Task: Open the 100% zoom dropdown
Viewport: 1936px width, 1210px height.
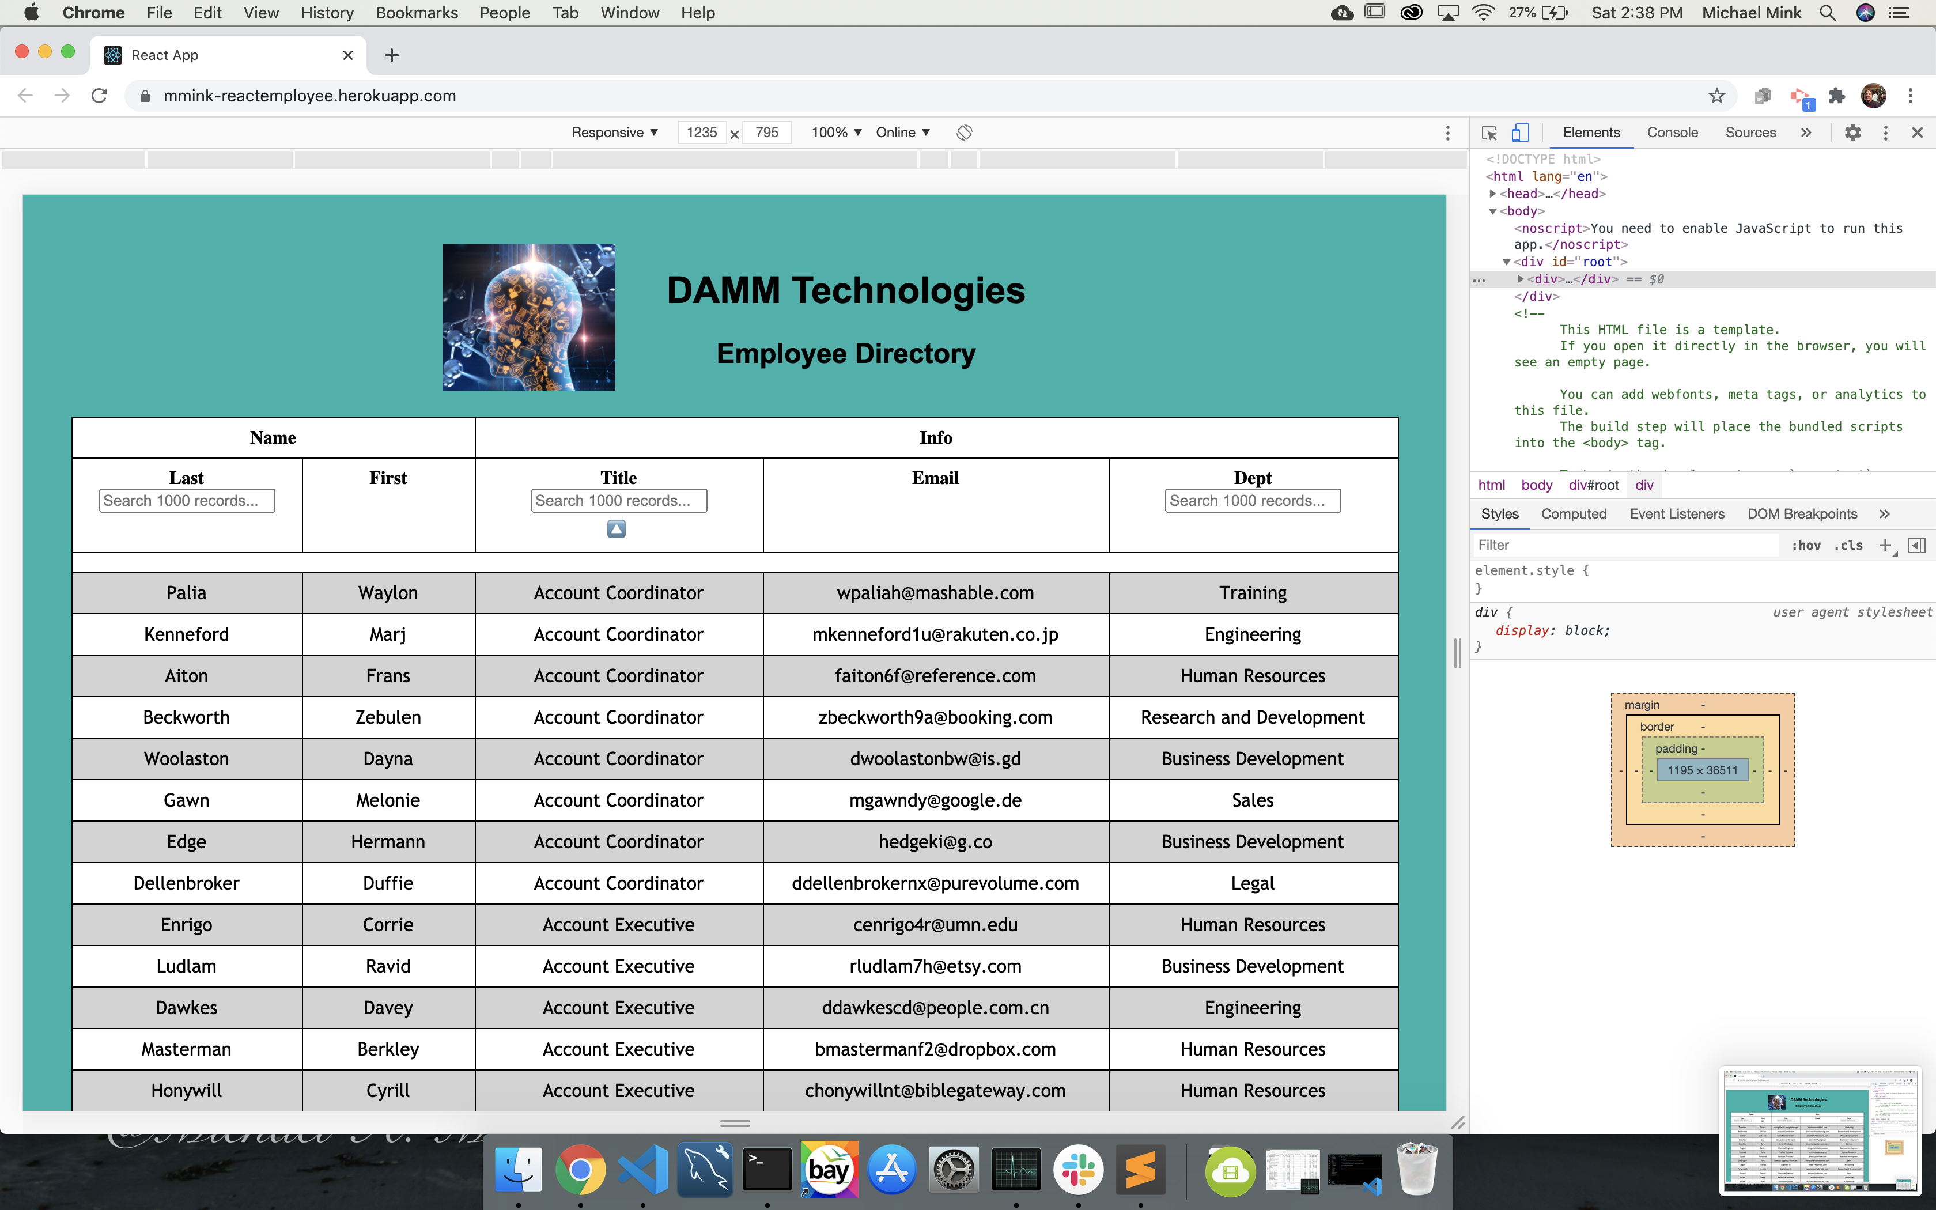Action: click(836, 133)
